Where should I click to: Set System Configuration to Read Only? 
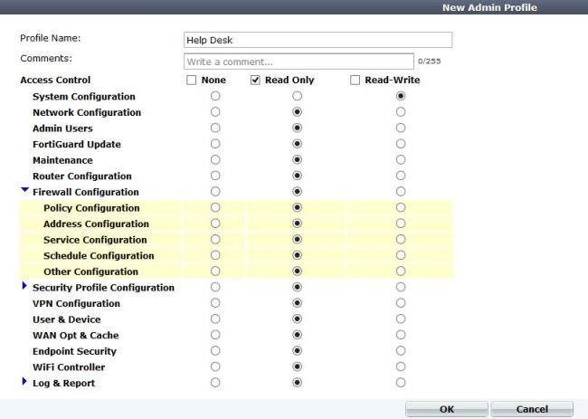click(297, 96)
